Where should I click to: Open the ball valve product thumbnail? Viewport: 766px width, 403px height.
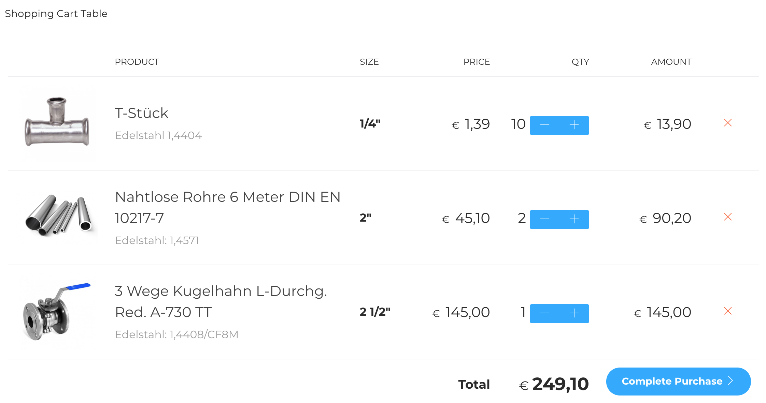coord(57,312)
